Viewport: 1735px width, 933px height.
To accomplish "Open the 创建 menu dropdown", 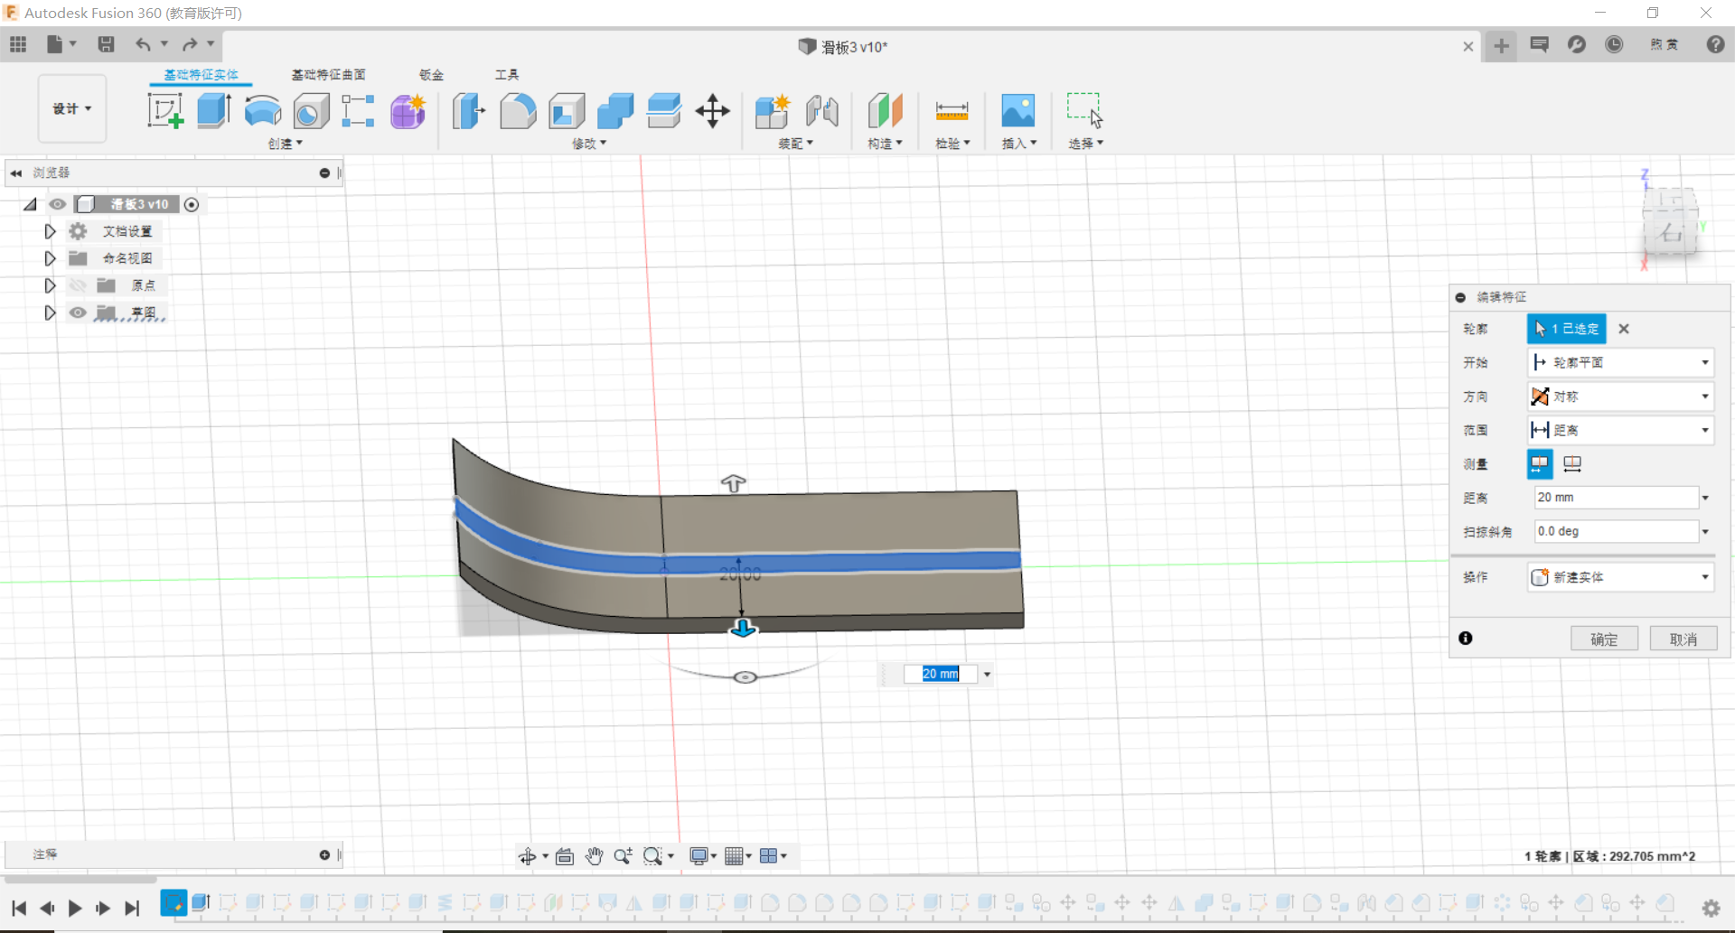I will pyautogui.click(x=286, y=144).
